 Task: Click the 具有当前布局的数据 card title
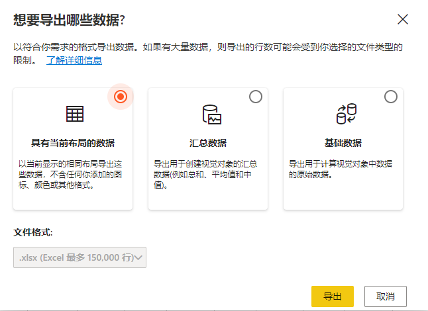coord(73,143)
